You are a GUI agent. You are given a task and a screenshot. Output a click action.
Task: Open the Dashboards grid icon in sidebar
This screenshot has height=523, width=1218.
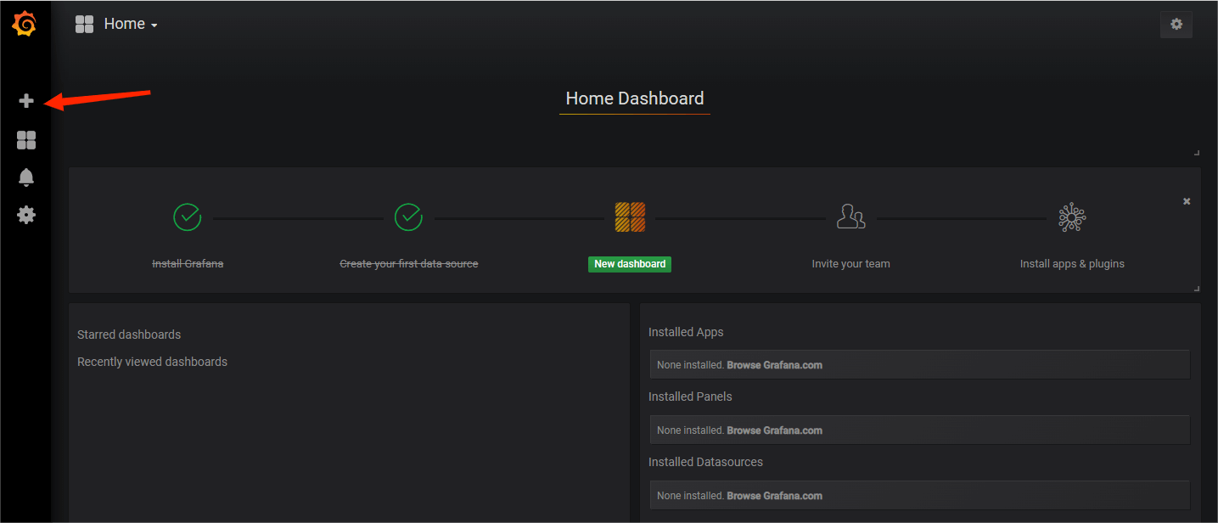(26, 140)
